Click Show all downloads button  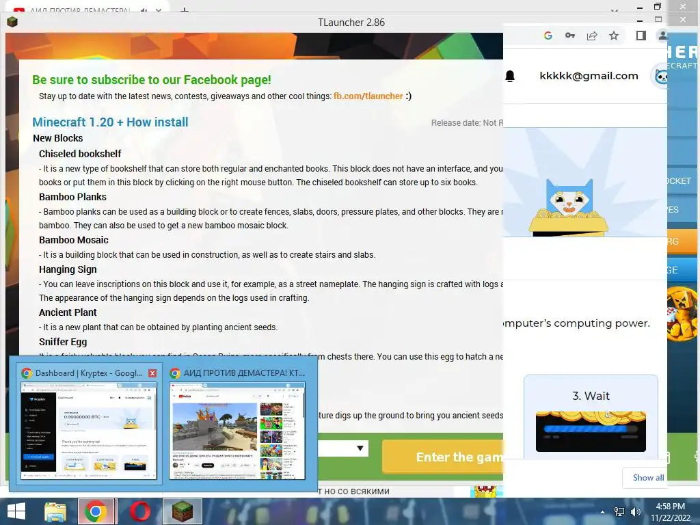point(645,478)
